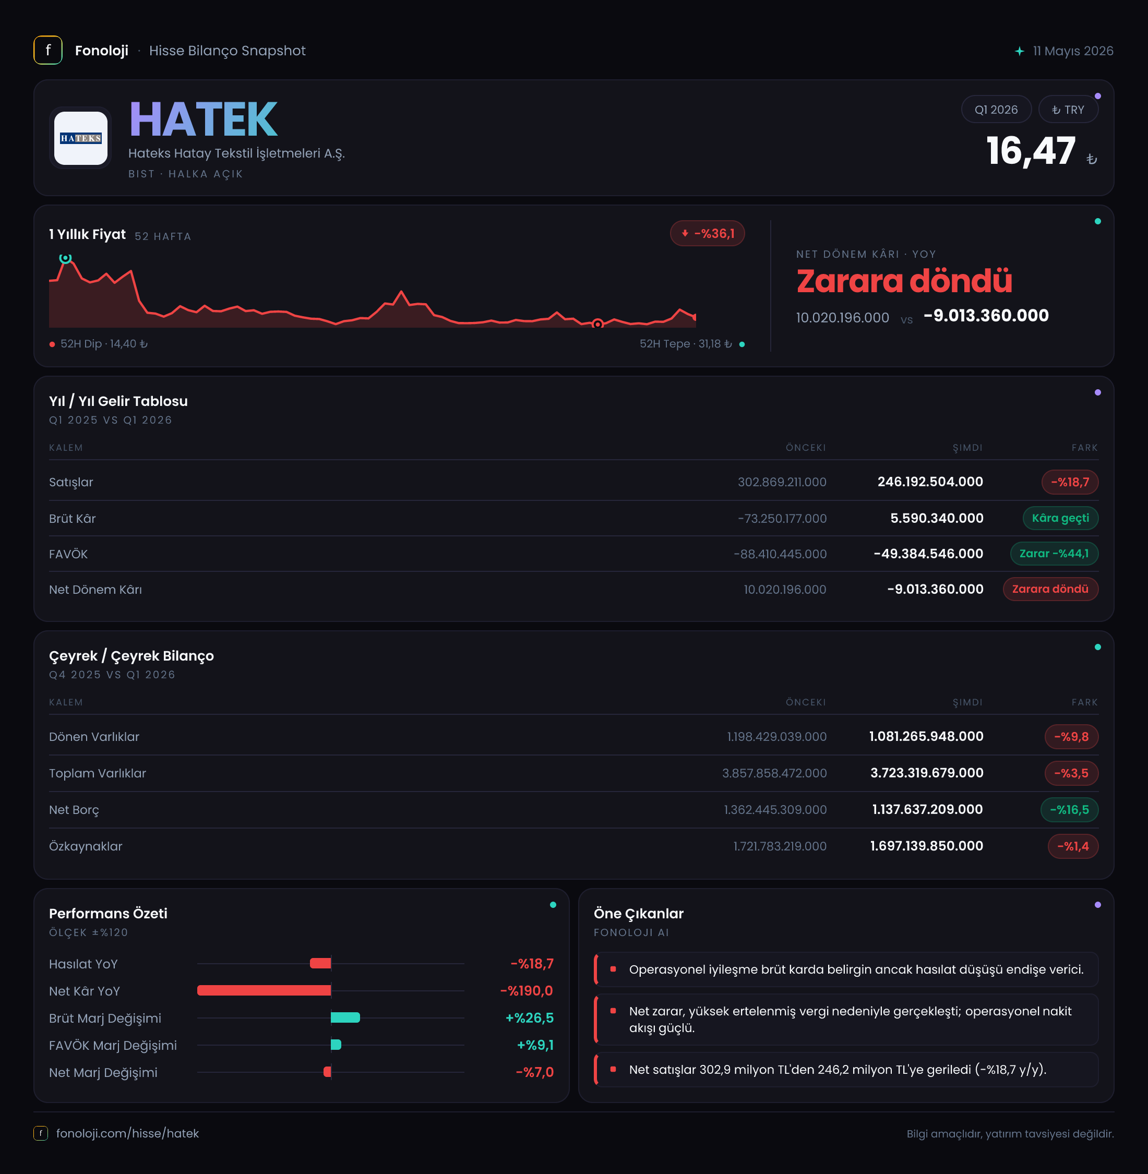The width and height of the screenshot is (1148, 1174).
Task: Click the green dot beside 52H Tepe
Action: tap(742, 344)
